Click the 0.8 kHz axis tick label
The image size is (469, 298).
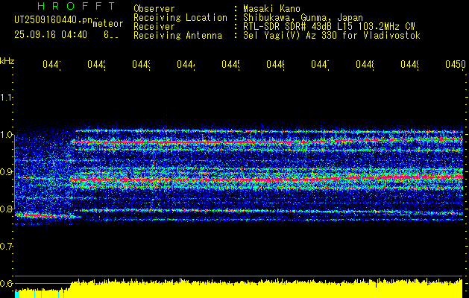tap(7, 209)
